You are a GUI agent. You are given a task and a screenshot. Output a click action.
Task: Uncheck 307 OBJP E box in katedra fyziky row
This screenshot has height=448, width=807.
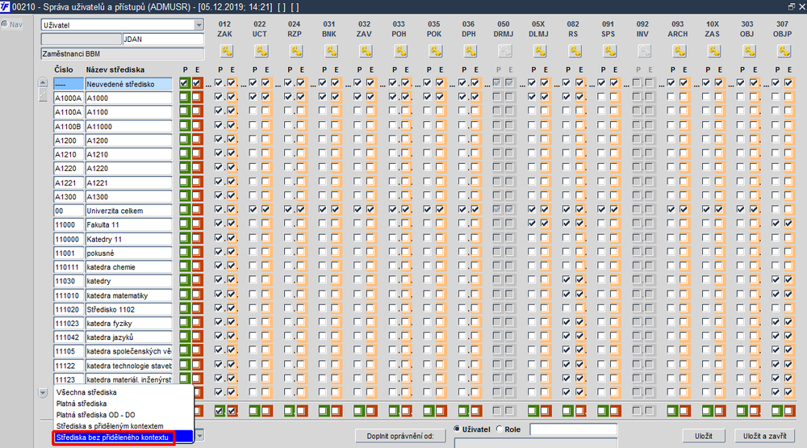click(x=788, y=322)
